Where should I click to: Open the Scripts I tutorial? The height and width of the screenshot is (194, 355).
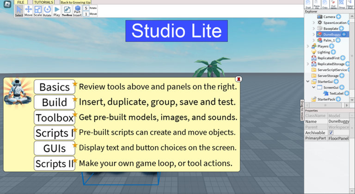[55, 133]
